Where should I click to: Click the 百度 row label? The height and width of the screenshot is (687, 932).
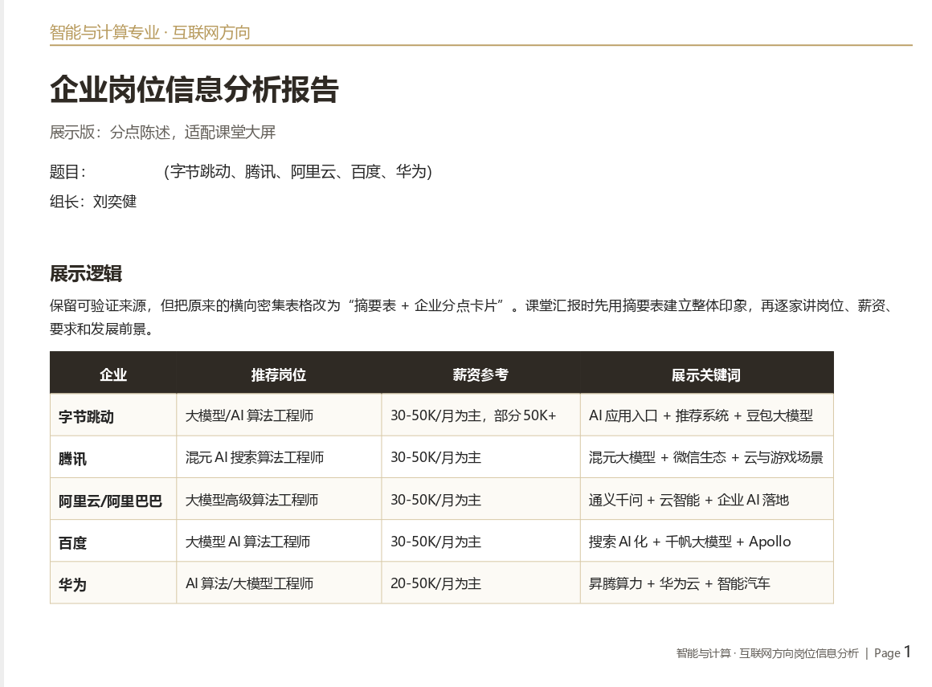(72, 542)
